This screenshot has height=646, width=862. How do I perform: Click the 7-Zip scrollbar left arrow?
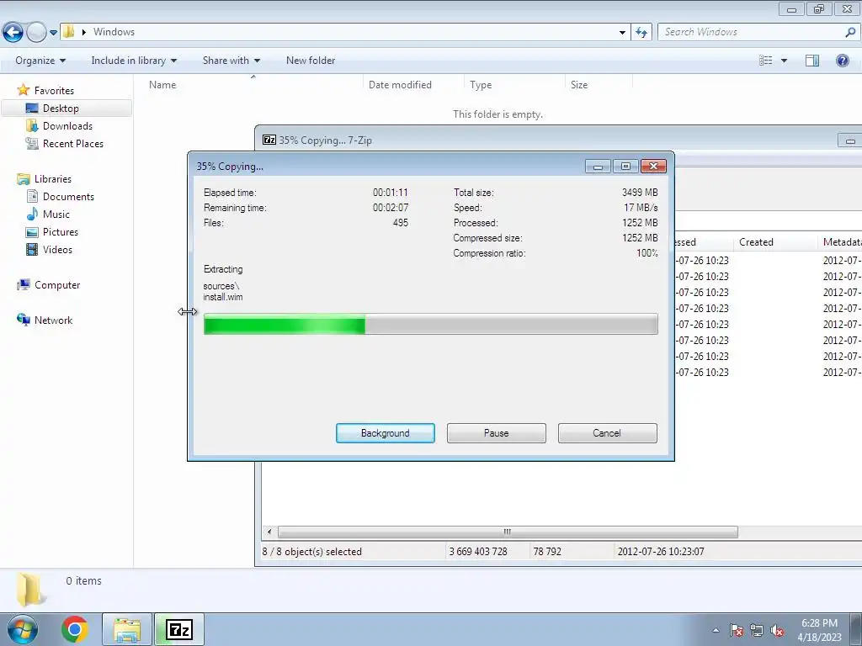(x=269, y=532)
